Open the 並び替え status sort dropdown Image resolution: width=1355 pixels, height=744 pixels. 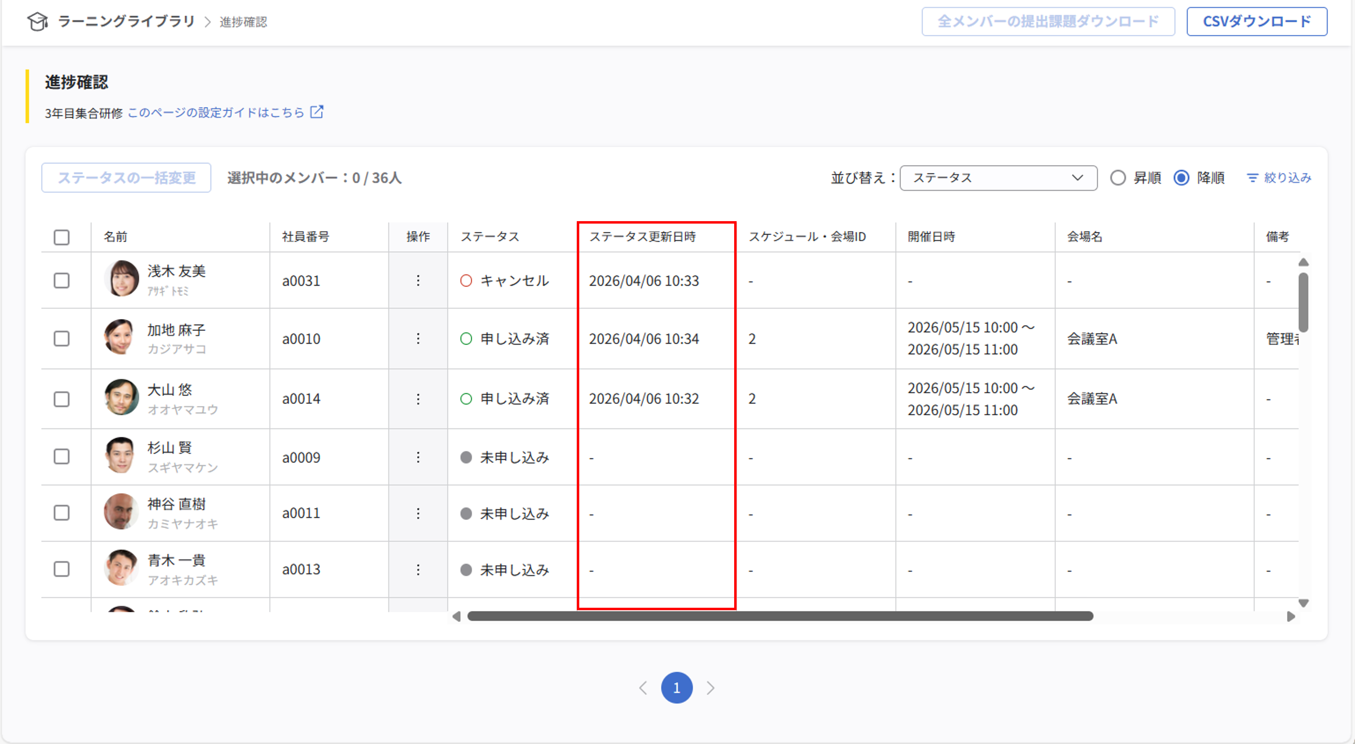click(x=998, y=177)
